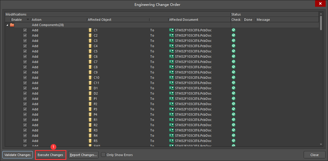328x161 pixels.
Task: Uncheck the enable box for R3
Action: (x=25, y=130)
